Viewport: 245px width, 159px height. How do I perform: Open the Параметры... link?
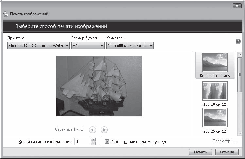[224, 141]
